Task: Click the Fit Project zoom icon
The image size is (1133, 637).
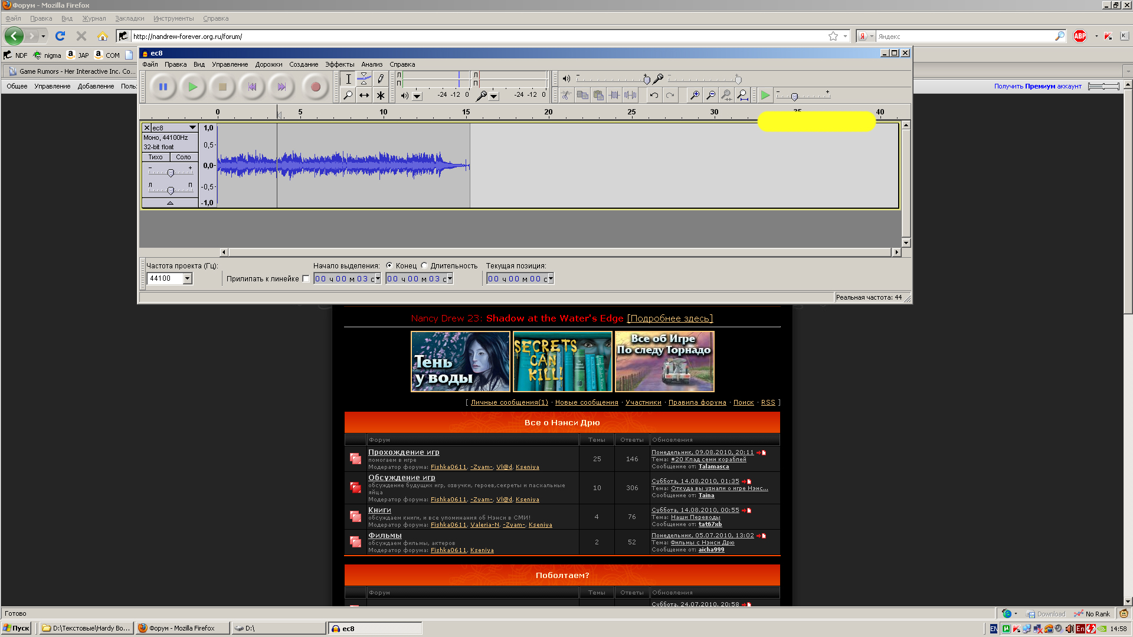Action: 743,95
